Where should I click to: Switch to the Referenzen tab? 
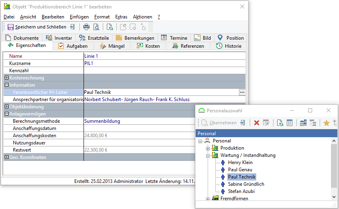click(188, 46)
